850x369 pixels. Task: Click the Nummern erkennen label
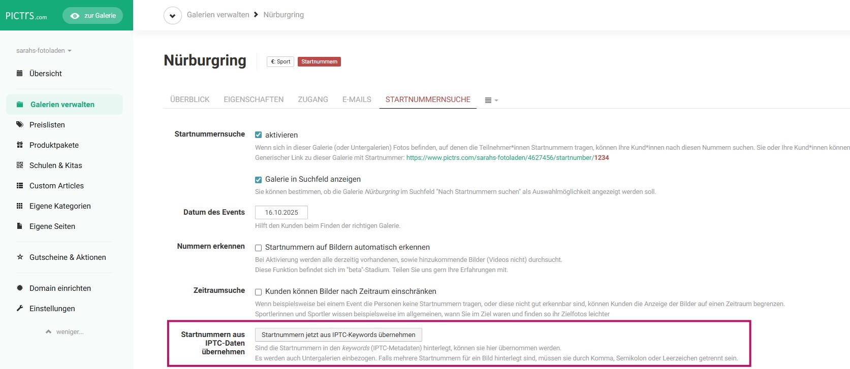(211, 246)
